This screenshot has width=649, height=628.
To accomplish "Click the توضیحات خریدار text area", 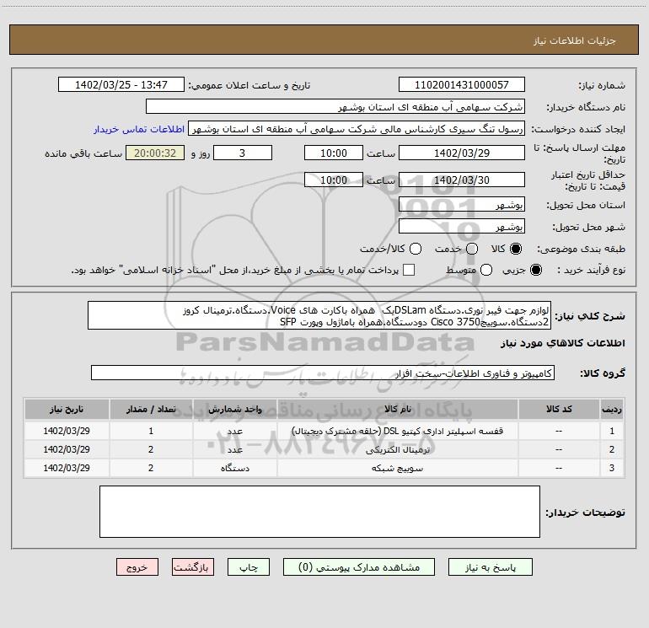I will [x=319, y=512].
